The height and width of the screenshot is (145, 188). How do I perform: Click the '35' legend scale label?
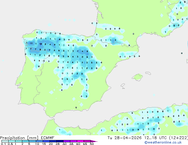[71, 144]
